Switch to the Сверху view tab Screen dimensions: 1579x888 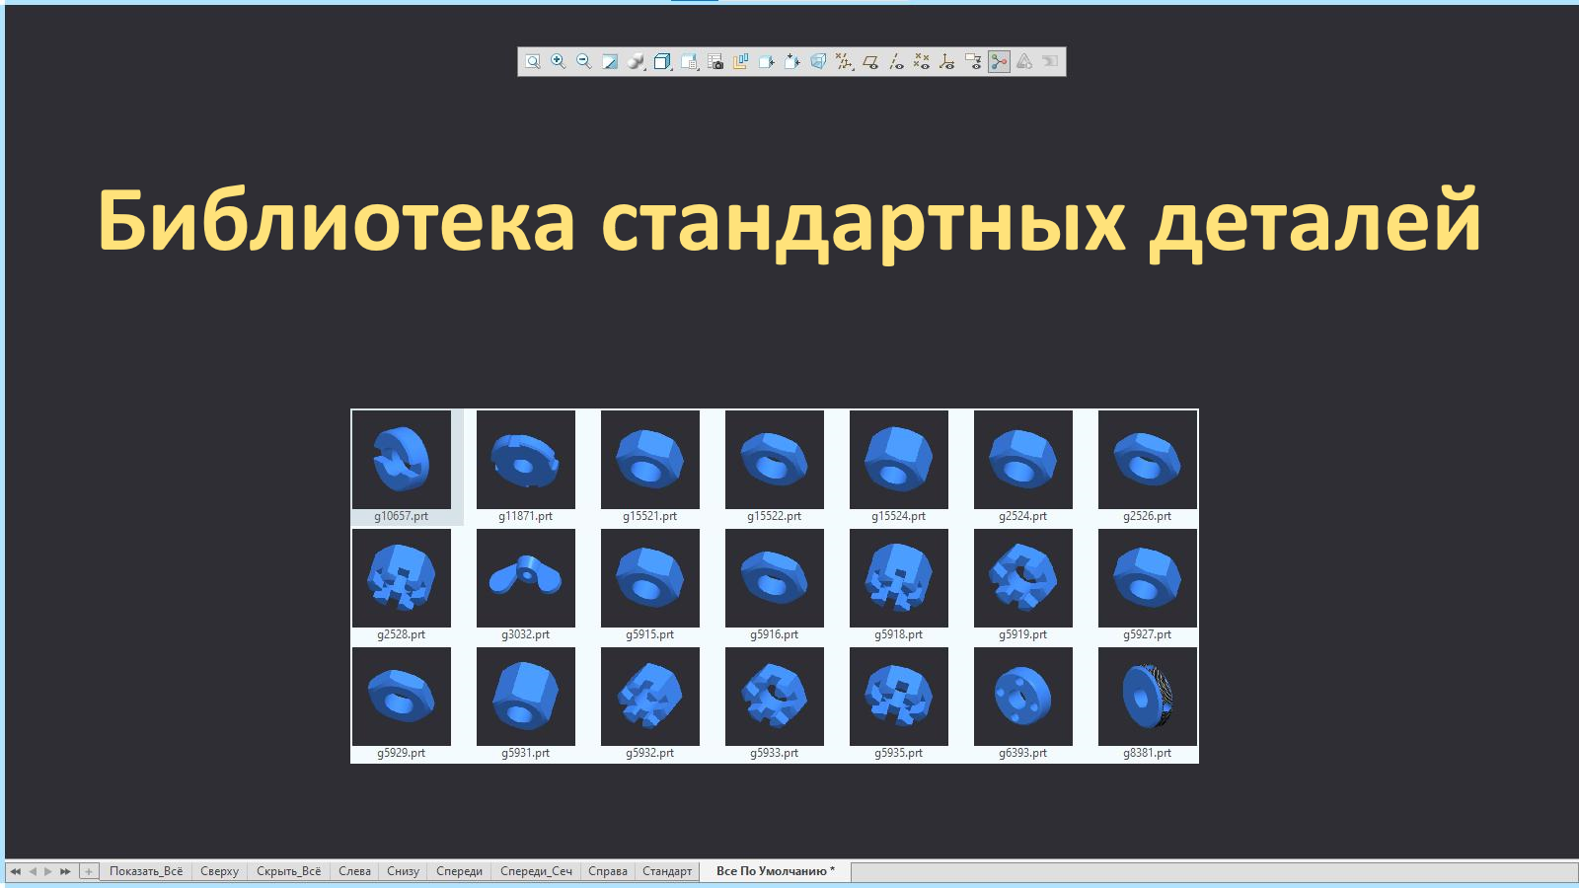click(x=219, y=871)
